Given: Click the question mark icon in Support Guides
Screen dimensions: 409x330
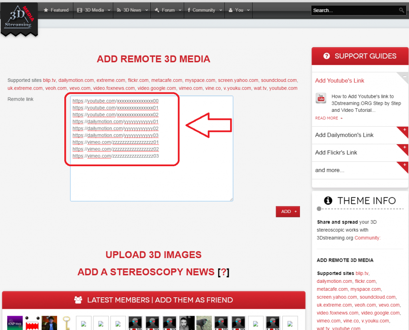Looking at the screenshot, I should [x=326, y=56].
